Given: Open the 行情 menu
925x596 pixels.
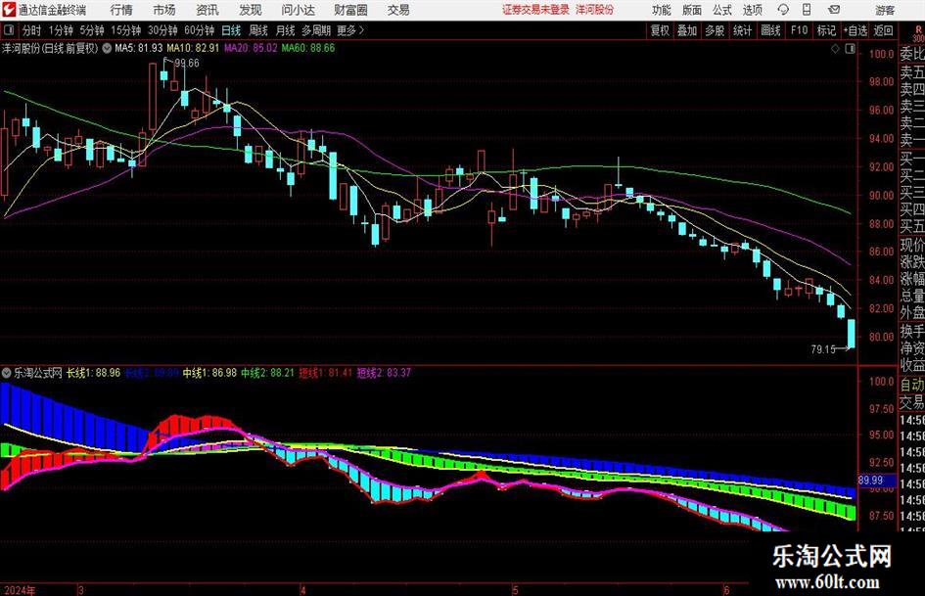Looking at the screenshot, I should point(121,10).
